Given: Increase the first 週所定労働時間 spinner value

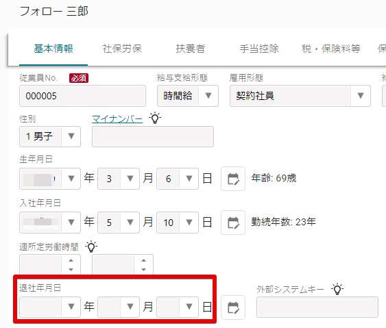Looking at the screenshot, I should pyautogui.click(x=71, y=260).
